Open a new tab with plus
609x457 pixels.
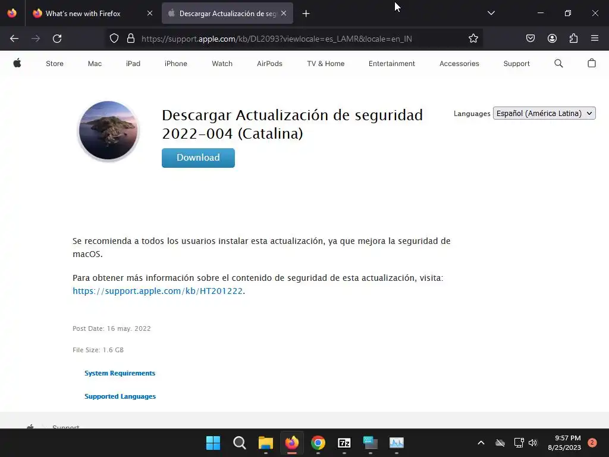306,14
